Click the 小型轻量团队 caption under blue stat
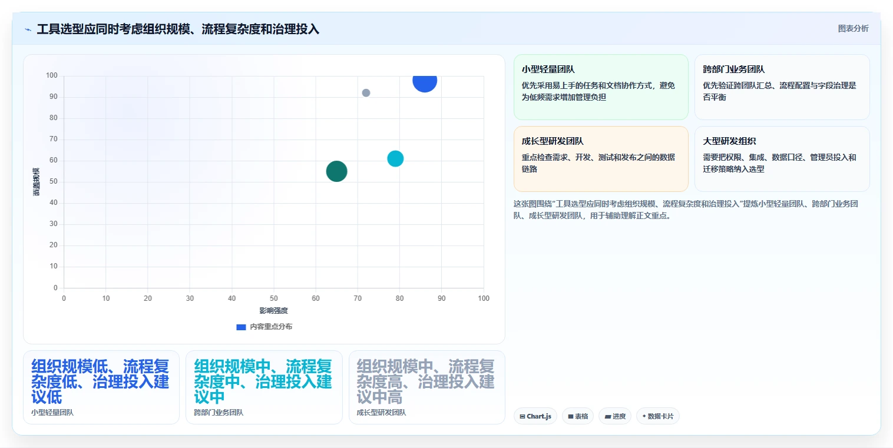893x448 pixels. pos(52,413)
